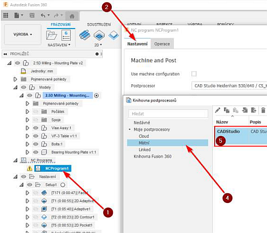Click the Save disk icon
This screenshot has width=267, height=233.
click(32, 16)
